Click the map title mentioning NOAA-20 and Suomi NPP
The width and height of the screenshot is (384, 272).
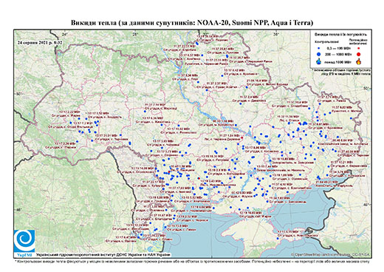pyautogui.click(x=192, y=23)
